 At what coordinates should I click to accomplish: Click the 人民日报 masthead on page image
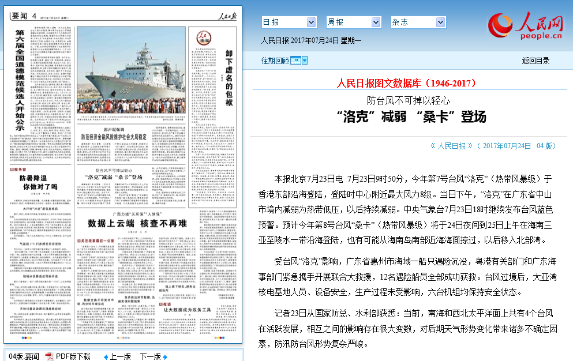(x=228, y=16)
